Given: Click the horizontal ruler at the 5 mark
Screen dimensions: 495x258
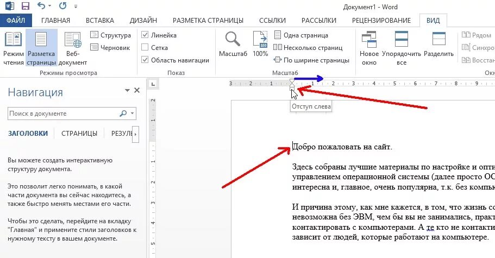Looking at the screenshot, I should (x=394, y=84).
